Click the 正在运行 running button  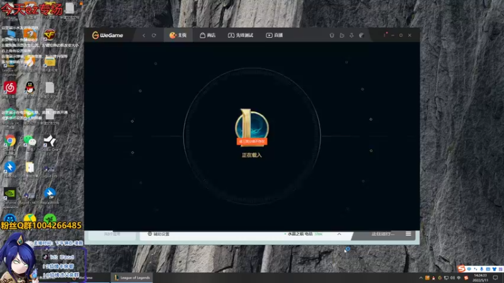click(382, 234)
